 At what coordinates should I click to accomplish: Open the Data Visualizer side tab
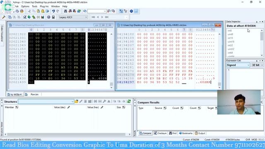[x=2, y=34]
